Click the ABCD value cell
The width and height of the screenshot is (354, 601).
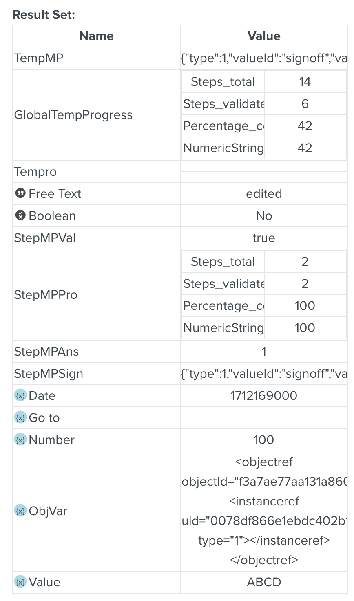[264, 582]
